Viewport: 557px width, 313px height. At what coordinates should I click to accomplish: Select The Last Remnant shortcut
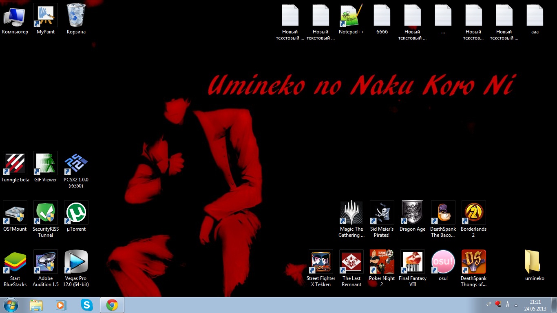[351, 269]
